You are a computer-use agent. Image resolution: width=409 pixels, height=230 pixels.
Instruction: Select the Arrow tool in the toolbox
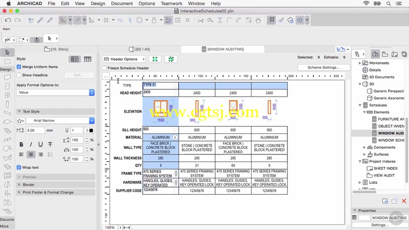(7, 53)
